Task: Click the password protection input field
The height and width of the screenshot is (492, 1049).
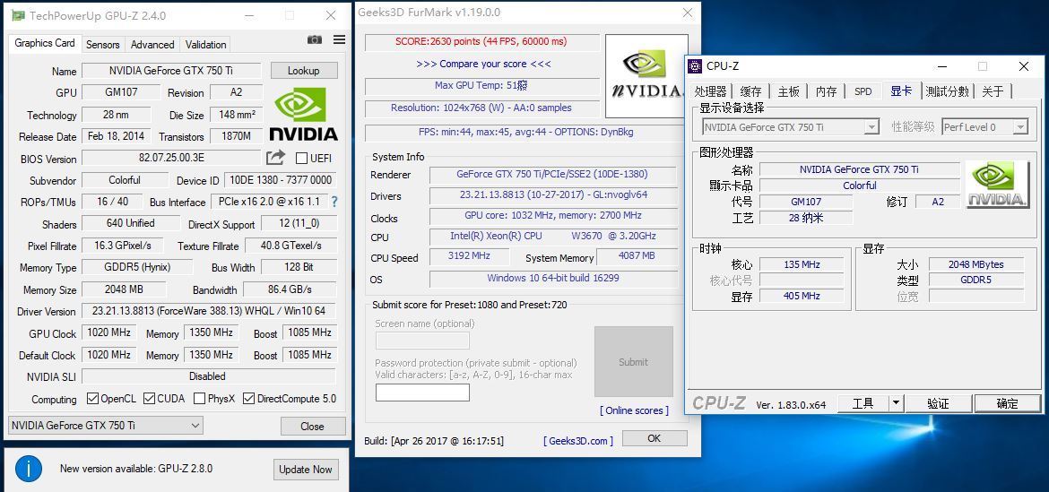Action: click(x=422, y=393)
